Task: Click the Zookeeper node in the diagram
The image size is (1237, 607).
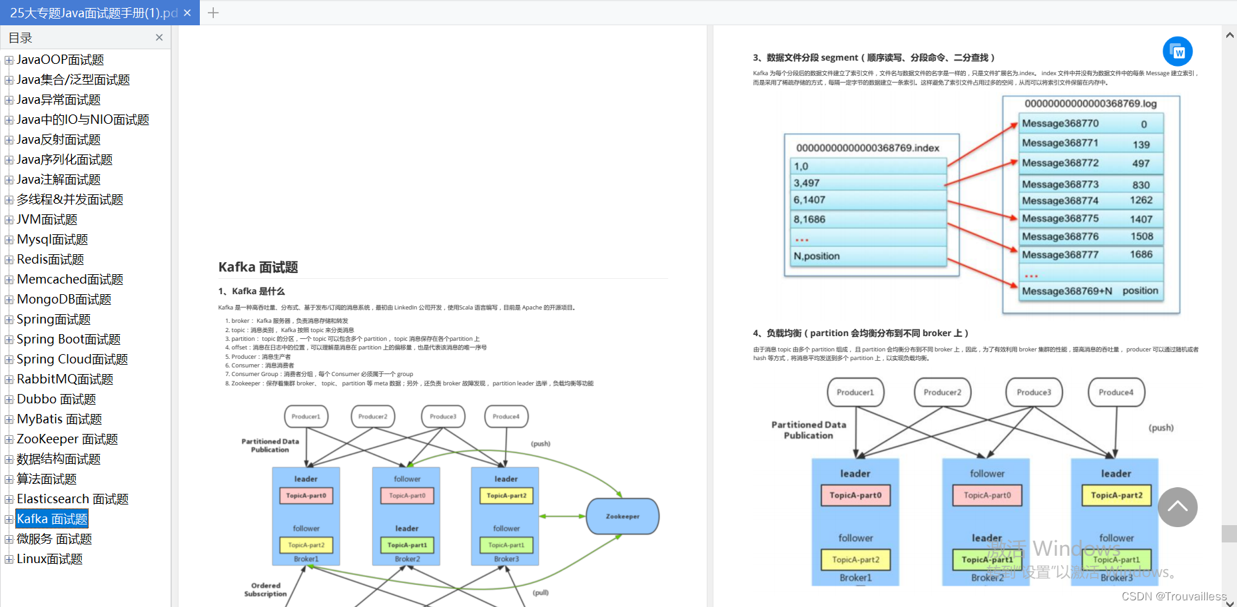Action: (623, 516)
